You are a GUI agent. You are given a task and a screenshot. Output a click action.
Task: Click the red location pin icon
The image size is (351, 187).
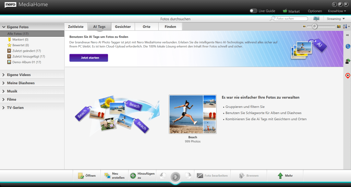tap(348, 76)
